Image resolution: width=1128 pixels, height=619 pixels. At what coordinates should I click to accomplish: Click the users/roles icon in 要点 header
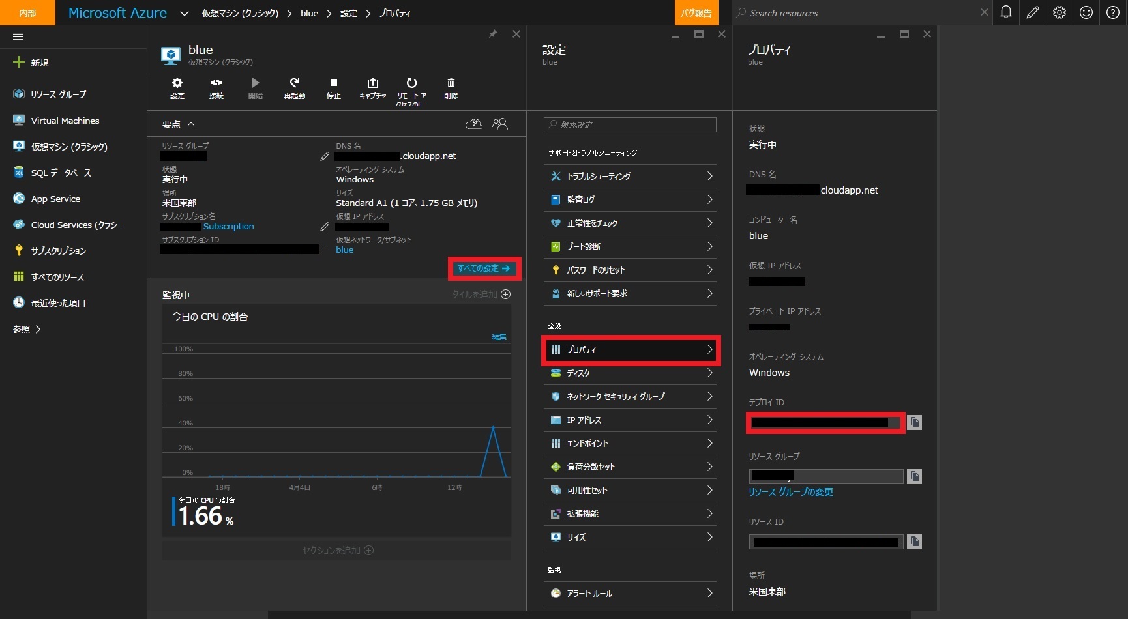[500, 124]
